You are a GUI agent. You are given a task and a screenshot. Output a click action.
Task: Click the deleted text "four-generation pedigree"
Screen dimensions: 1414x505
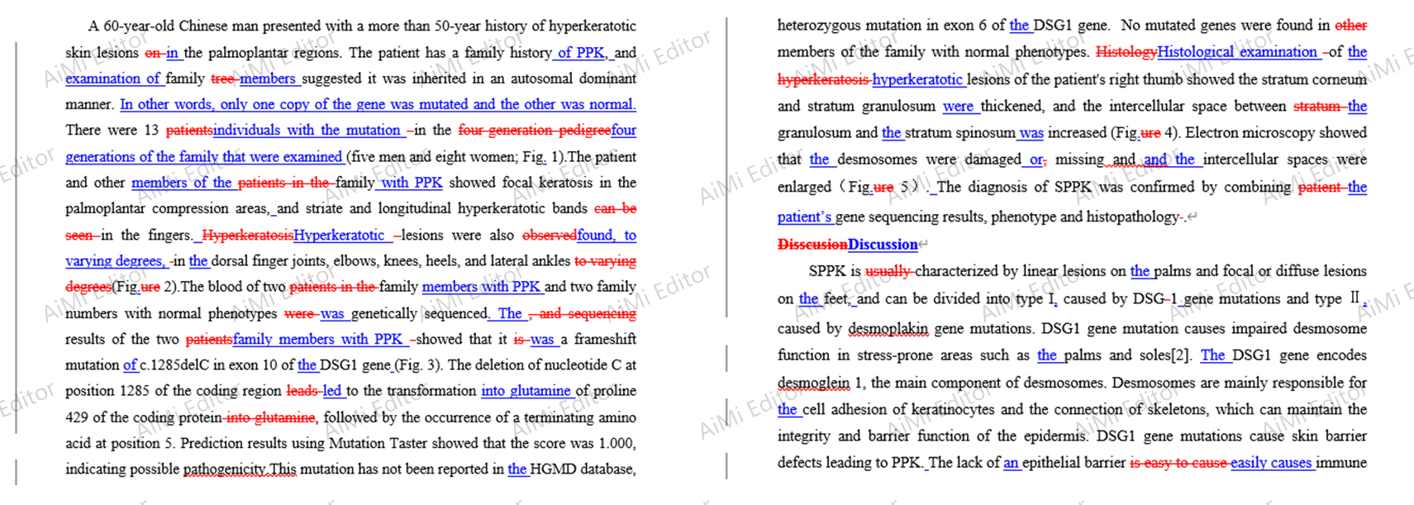coord(535,130)
